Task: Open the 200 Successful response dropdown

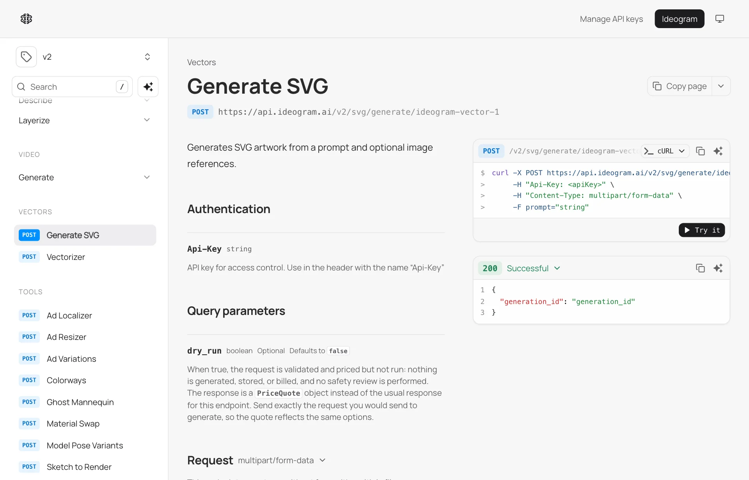Action: 533,268
